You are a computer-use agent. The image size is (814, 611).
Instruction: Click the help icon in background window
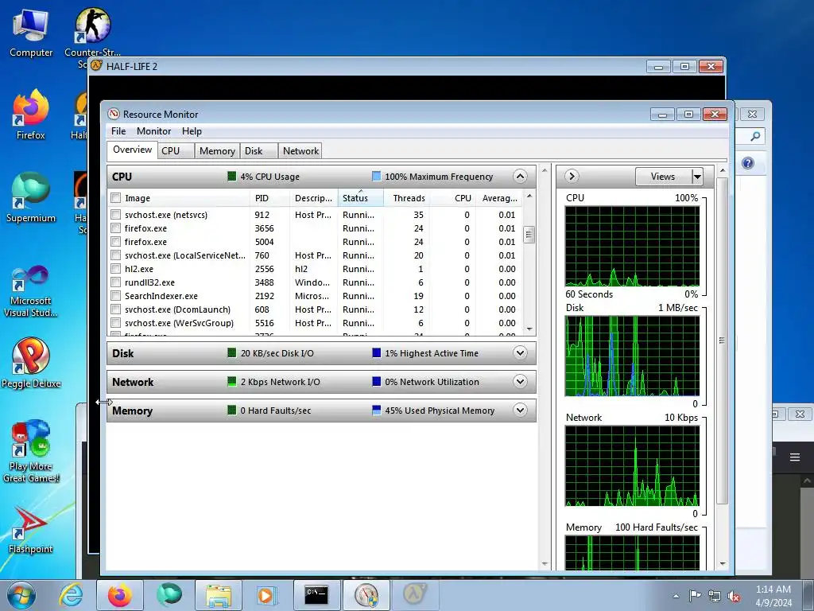(747, 163)
